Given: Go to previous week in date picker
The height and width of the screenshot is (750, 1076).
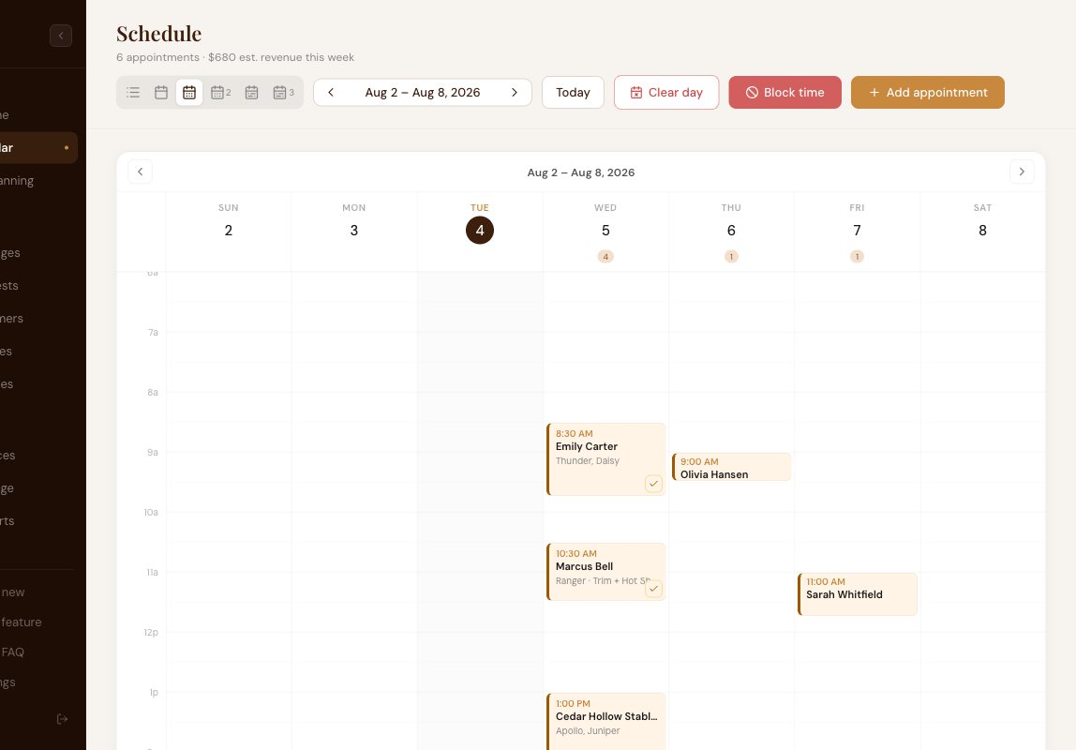Looking at the screenshot, I should click(x=331, y=93).
